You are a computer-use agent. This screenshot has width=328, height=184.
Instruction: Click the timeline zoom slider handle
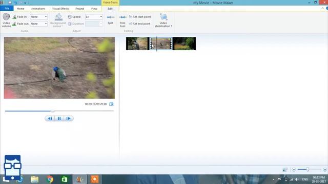[307, 169]
